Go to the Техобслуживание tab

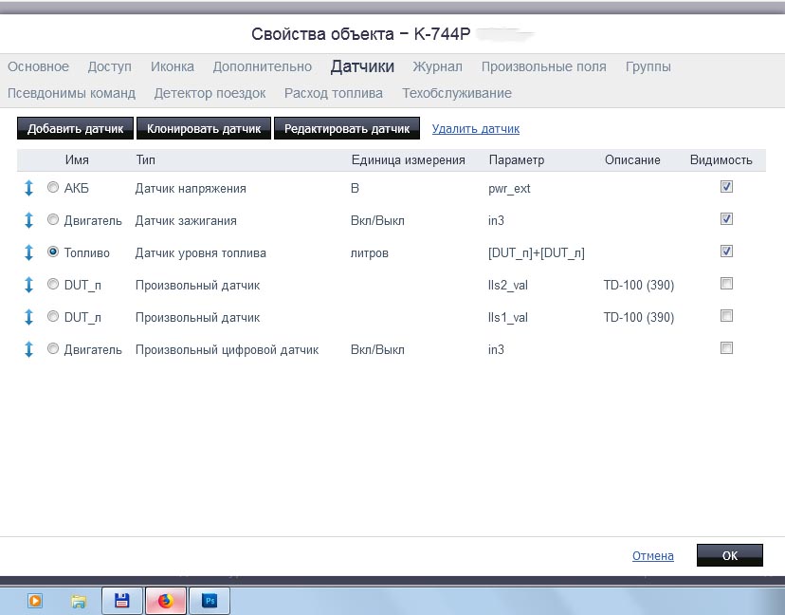point(457,93)
